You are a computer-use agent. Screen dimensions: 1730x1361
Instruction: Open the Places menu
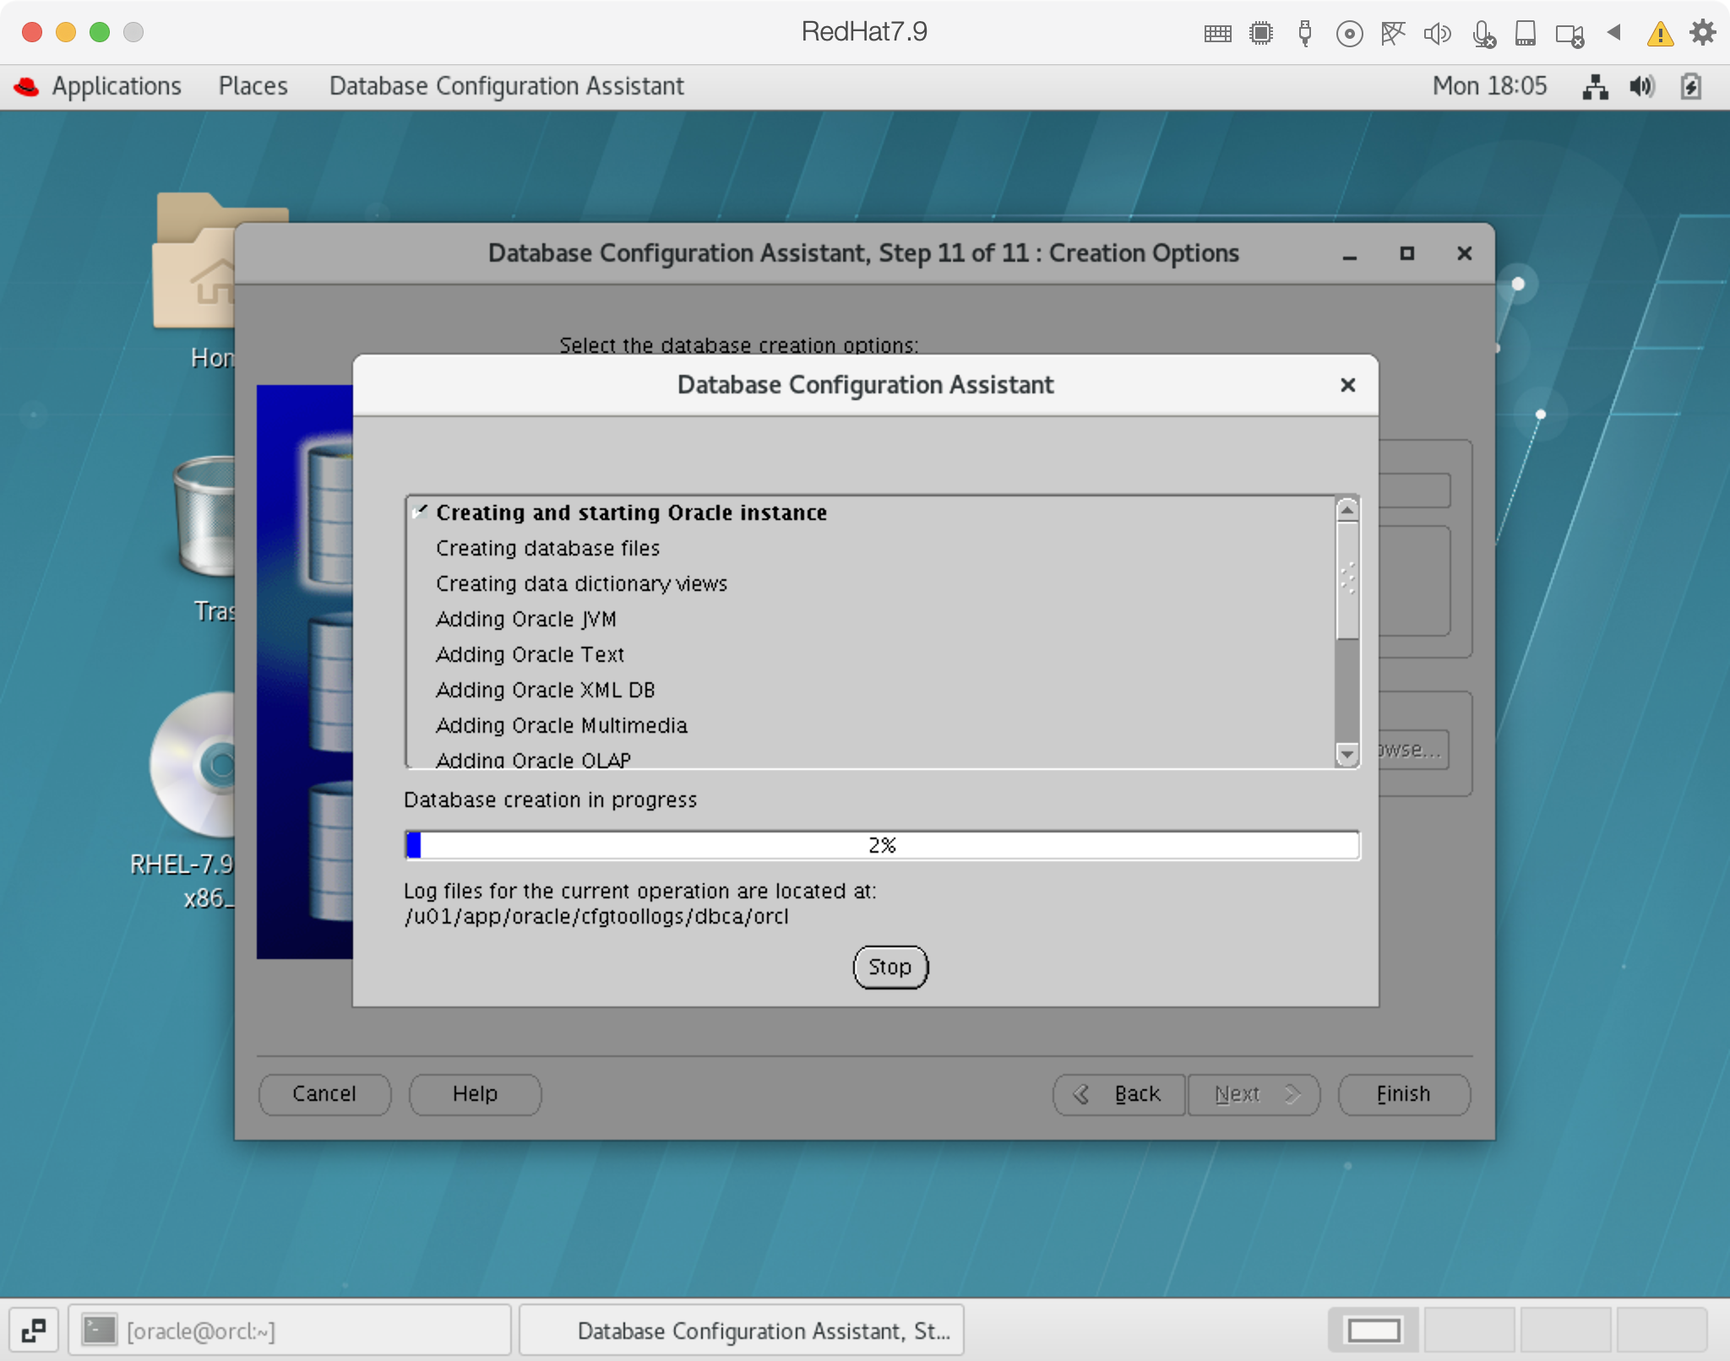(253, 86)
